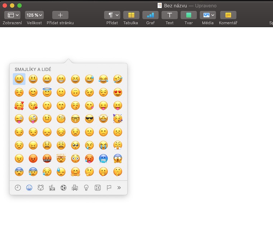The image size is (273, 250).
Task: Choose the upside-down face emoji
Action: click(x=75, y=92)
